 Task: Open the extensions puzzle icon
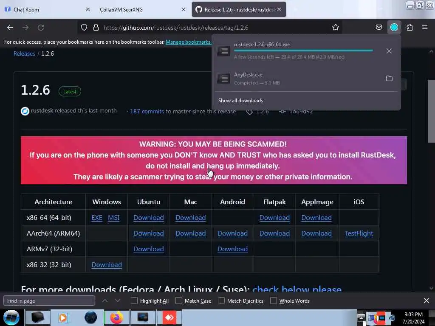tap(410, 28)
